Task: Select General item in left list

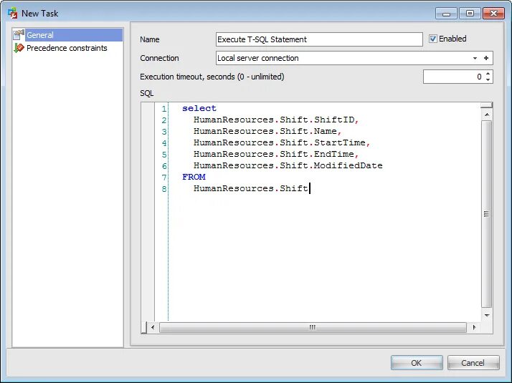Action: [68, 35]
